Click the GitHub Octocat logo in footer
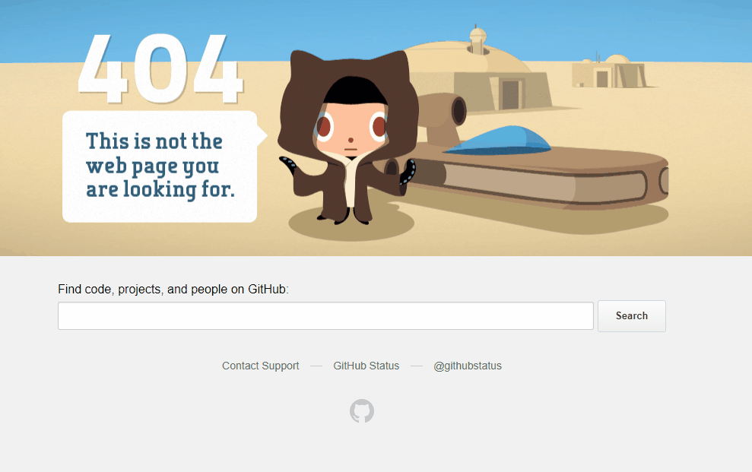This screenshot has width=752, height=472. tap(362, 410)
